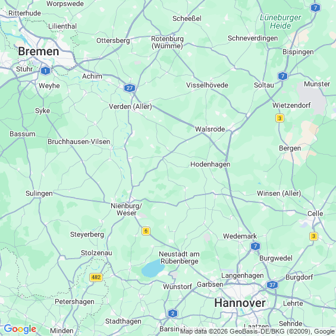Click the A27 highway shield near Verden

[x=130, y=88]
